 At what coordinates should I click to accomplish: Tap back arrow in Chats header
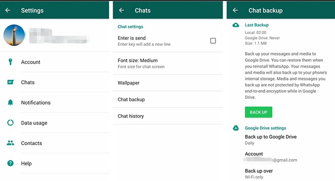(121, 10)
